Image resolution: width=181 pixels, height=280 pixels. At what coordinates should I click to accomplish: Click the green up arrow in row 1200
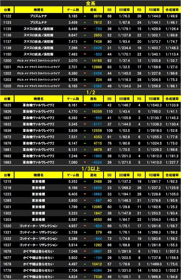pyautogui.click(x=85, y=61)
